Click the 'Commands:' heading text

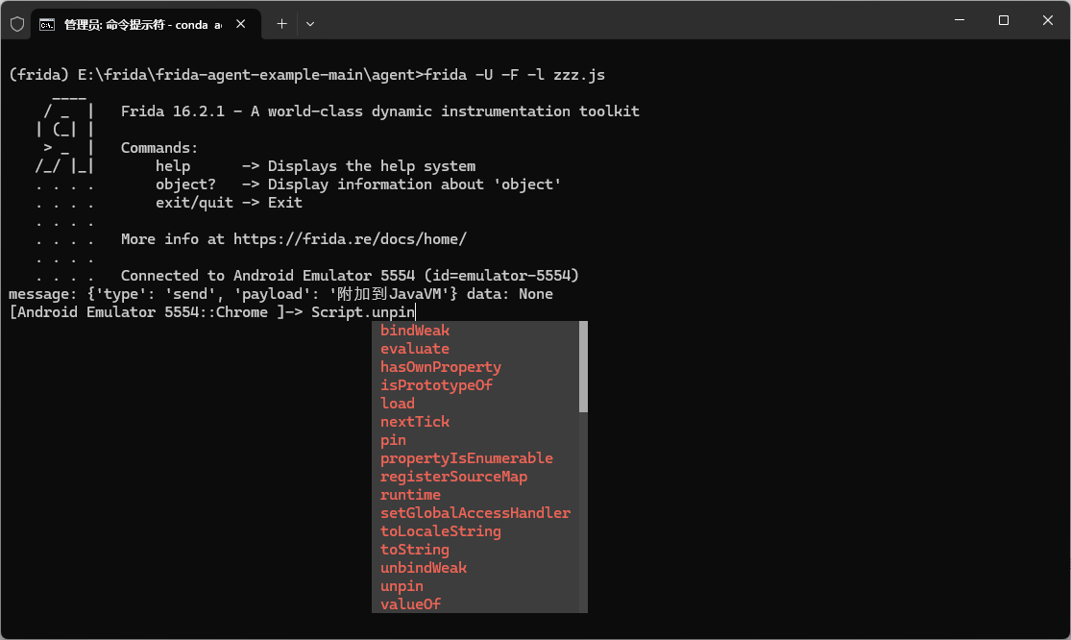[x=159, y=148]
